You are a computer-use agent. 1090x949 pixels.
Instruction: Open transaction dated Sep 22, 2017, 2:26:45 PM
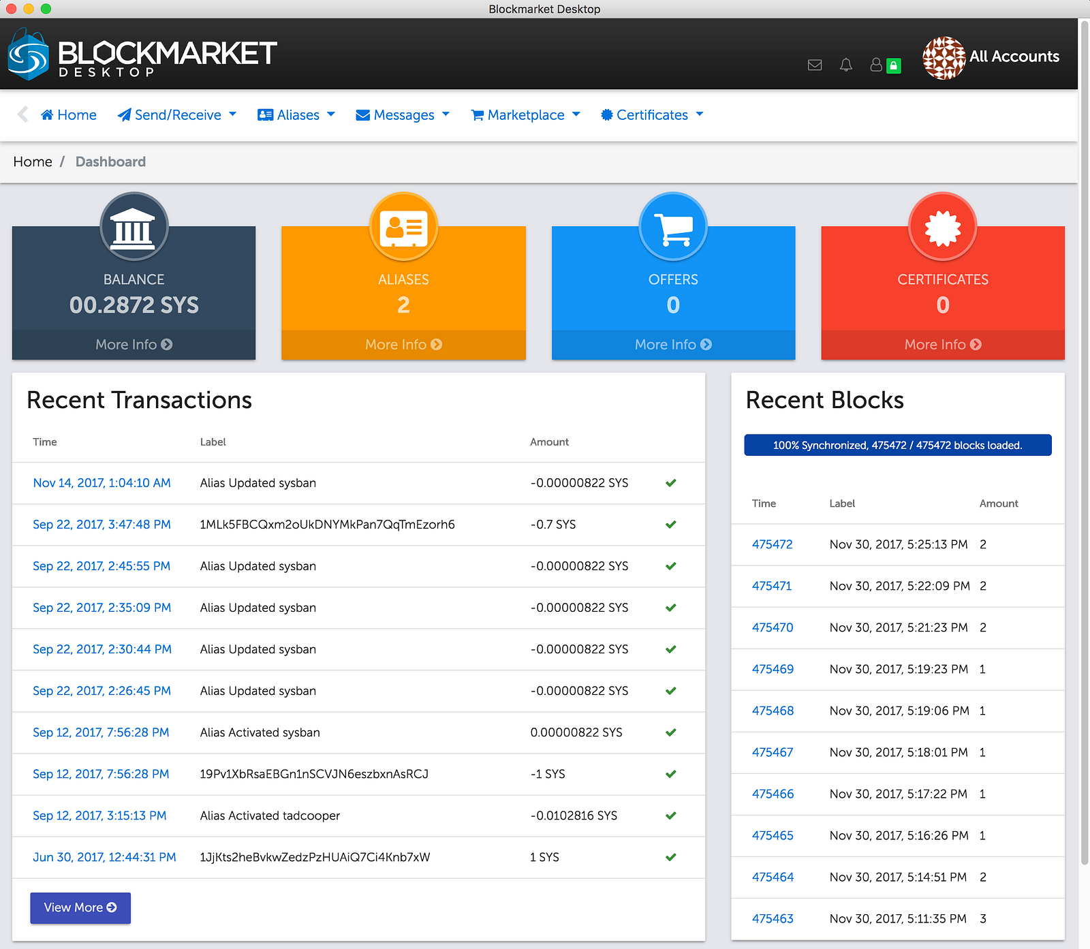click(x=102, y=691)
